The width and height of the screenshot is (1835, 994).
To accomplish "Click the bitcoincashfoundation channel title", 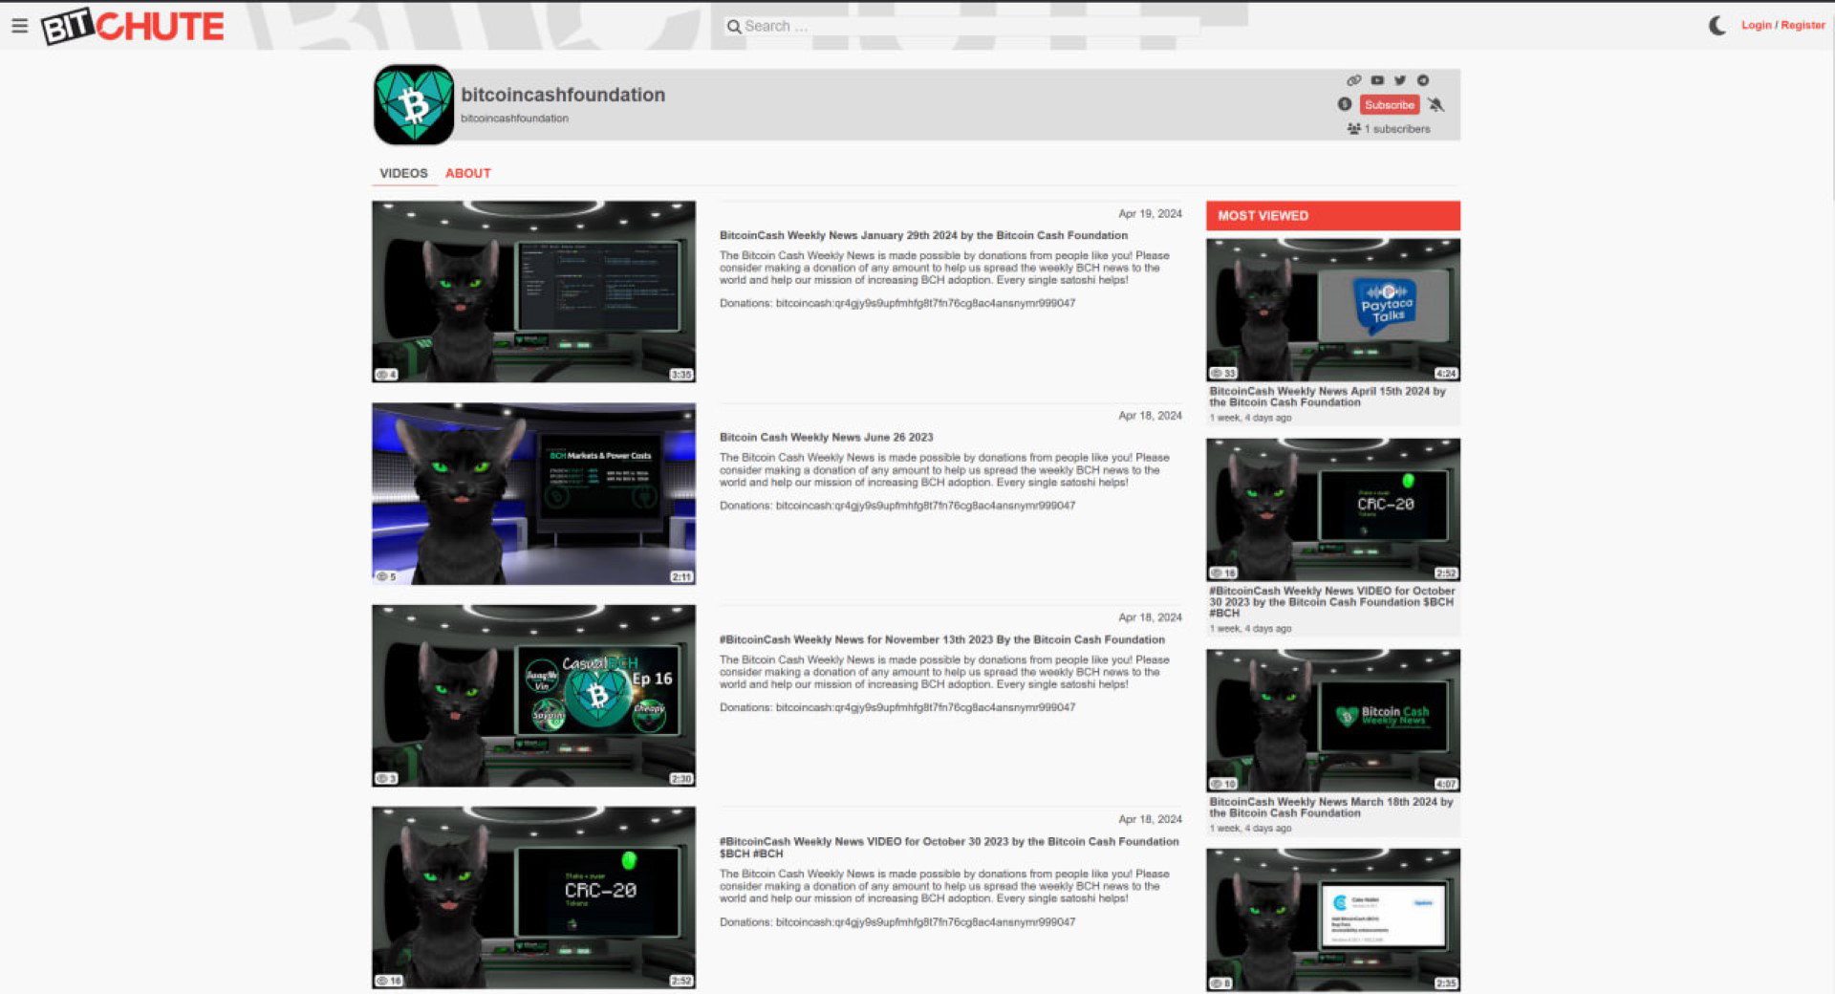I will pyautogui.click(x=563, y=95).
